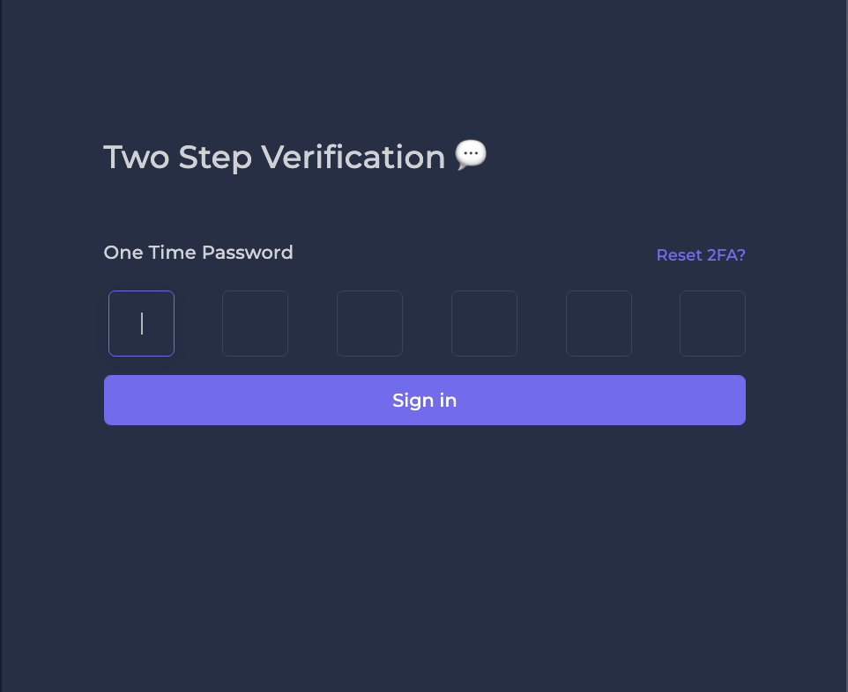Image resolution: width=848 pixels, height=692 pixels.
Task: Click the speech bubble icon beside the title
Action: click(471, 155)
